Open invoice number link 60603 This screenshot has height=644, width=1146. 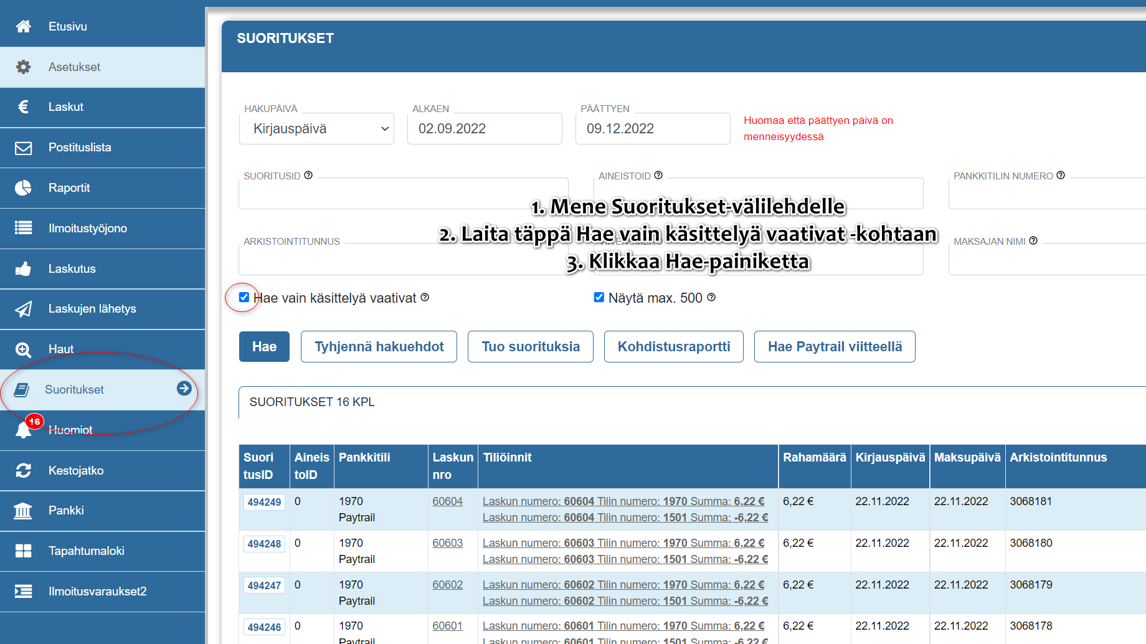click(448, 543)
